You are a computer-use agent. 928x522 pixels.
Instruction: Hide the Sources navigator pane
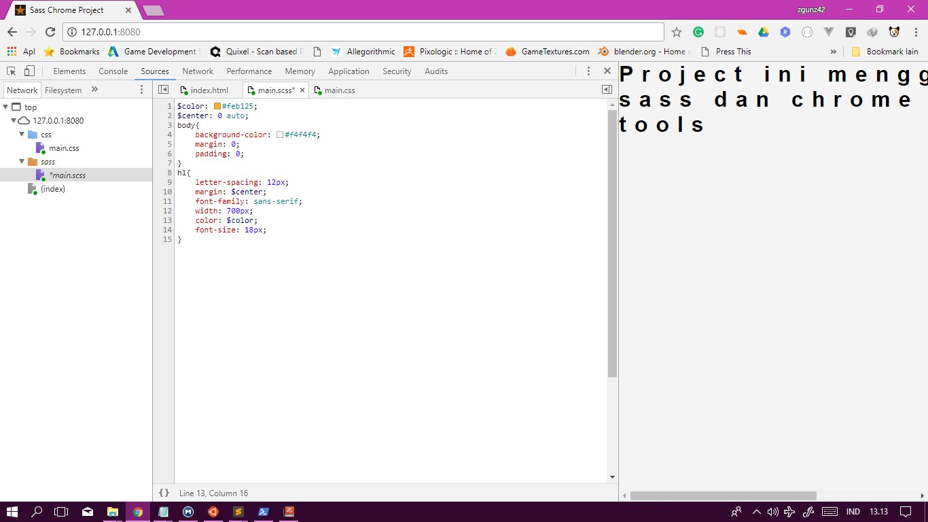point(163,89)
